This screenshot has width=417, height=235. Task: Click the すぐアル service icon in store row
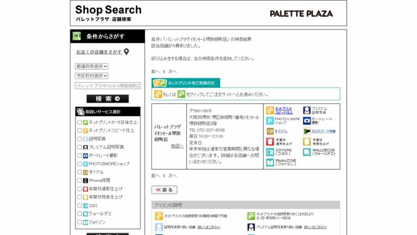[270, 131]
